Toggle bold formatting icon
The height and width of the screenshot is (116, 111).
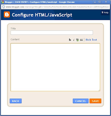point(70,40)
